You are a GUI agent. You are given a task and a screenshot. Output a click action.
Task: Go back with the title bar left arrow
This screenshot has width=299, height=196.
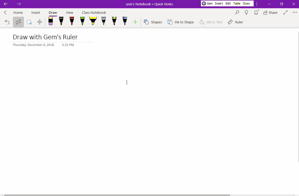[6, 4]
